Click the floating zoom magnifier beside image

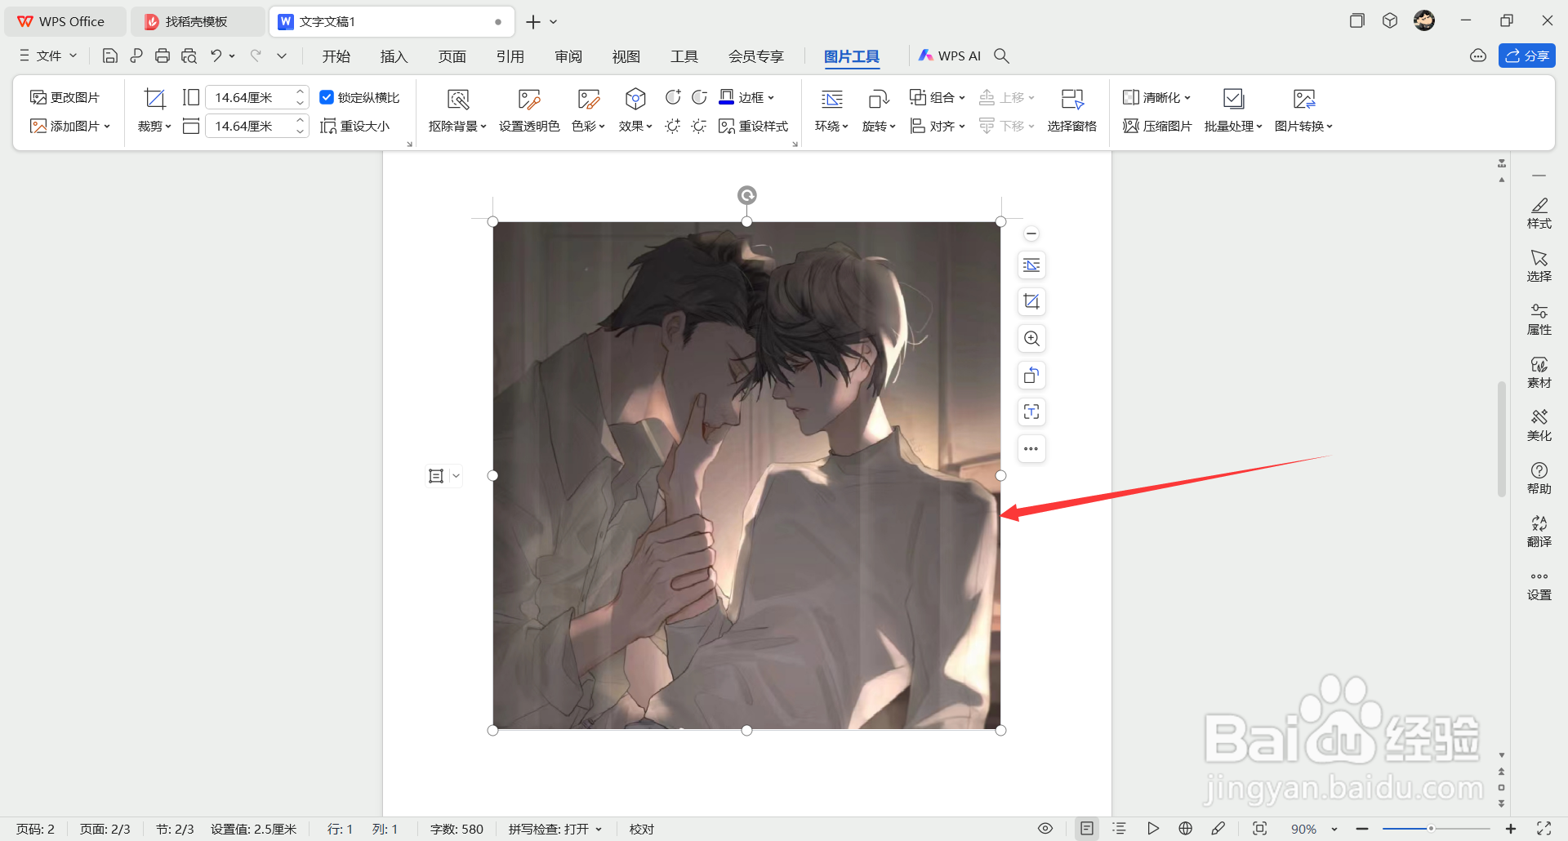pyautogui.click(x=1031, y=339)
